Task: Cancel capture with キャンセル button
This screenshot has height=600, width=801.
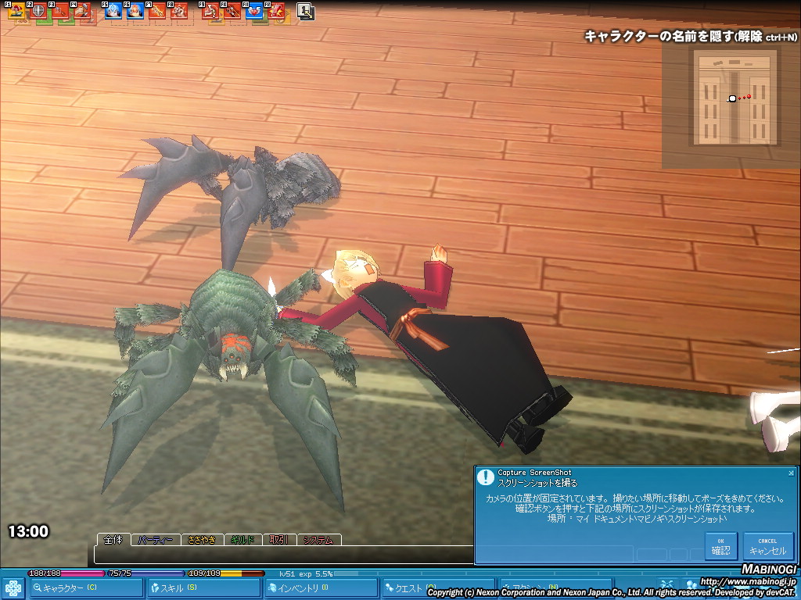Action: pyautogui.click(x=768, y=546)
